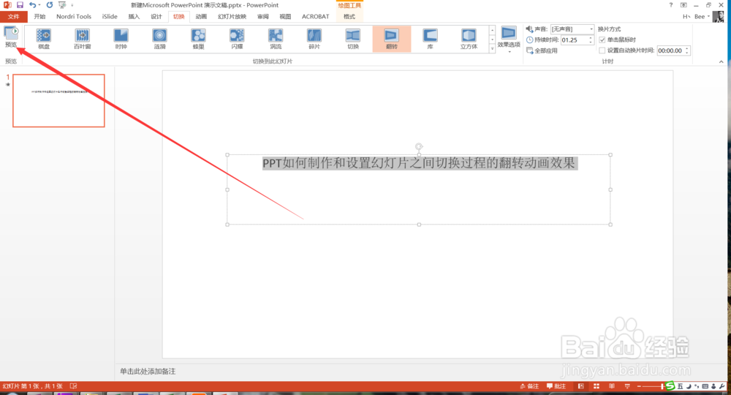Apply the 时钟 clock transition
731x395 pixels.
(x=121, y=38)
